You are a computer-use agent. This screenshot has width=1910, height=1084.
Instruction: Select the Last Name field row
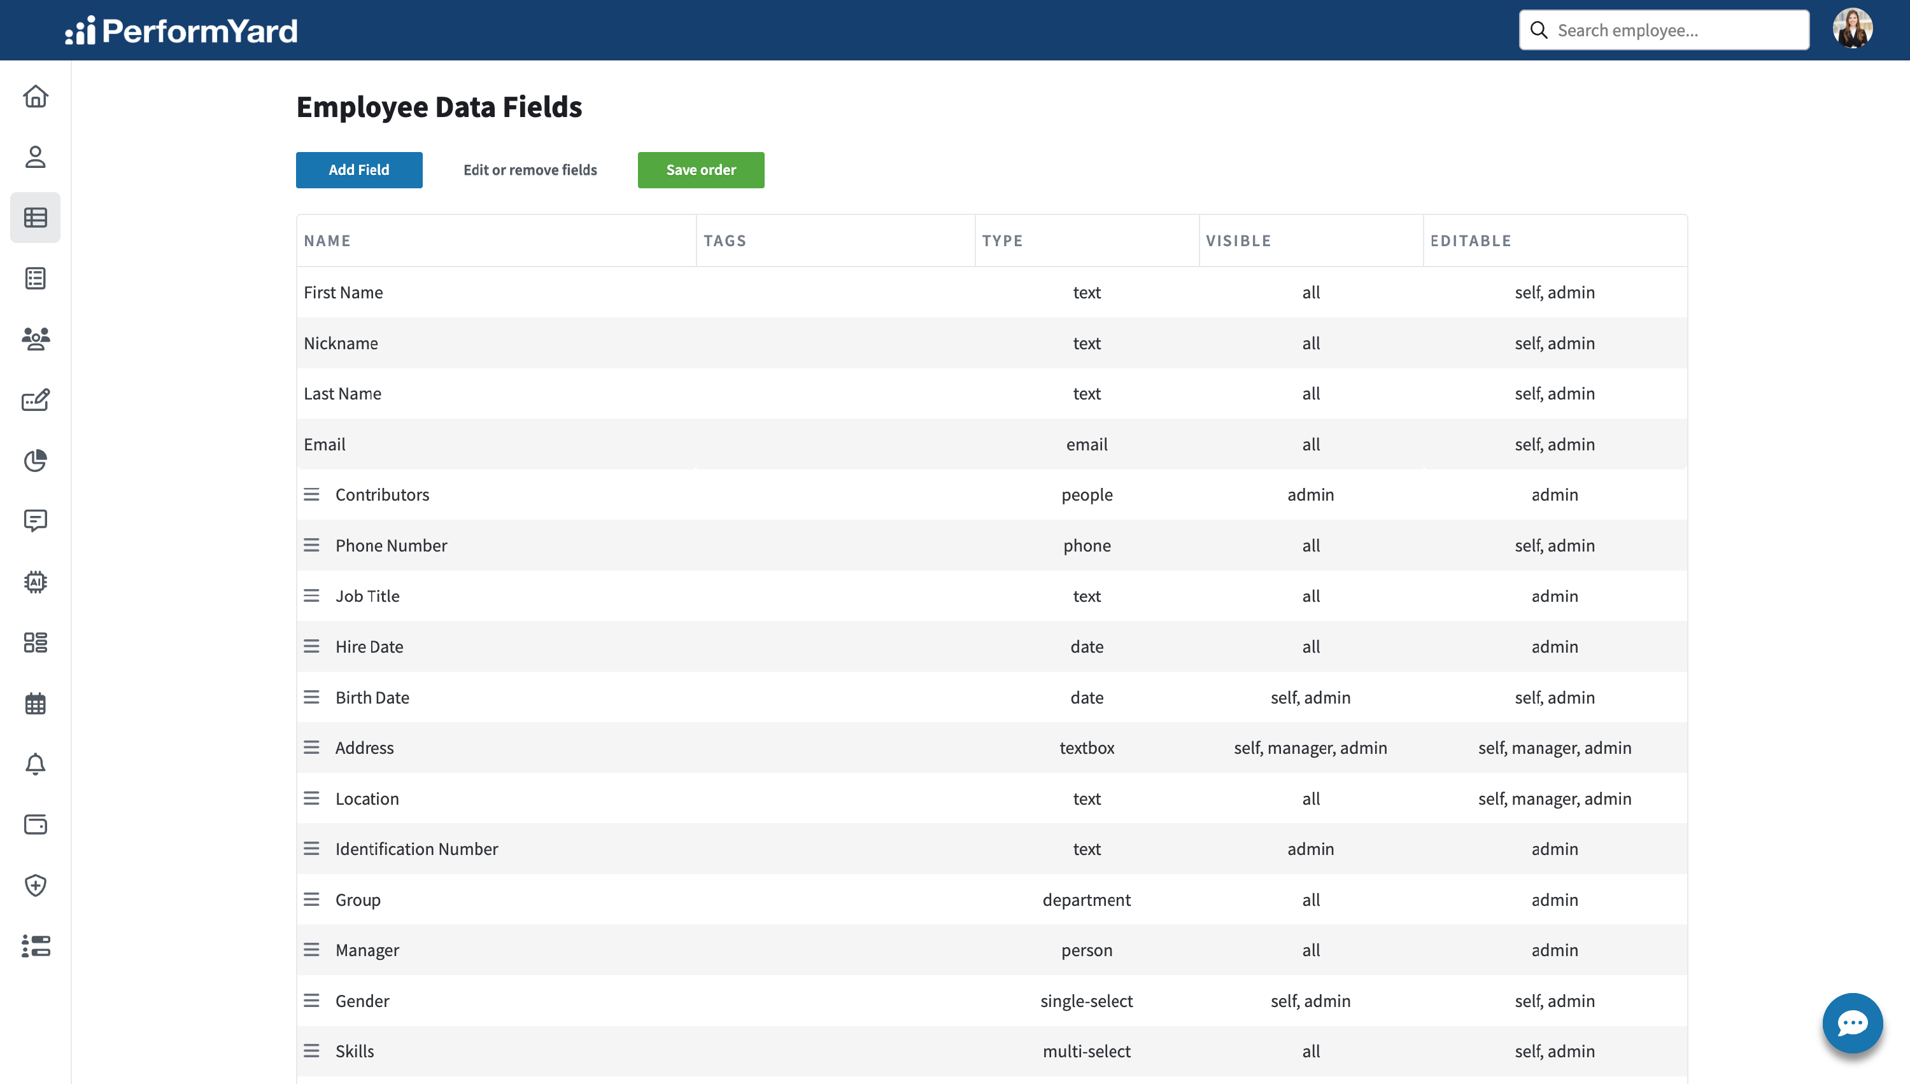pyautogui.click(x=991, y=393)
